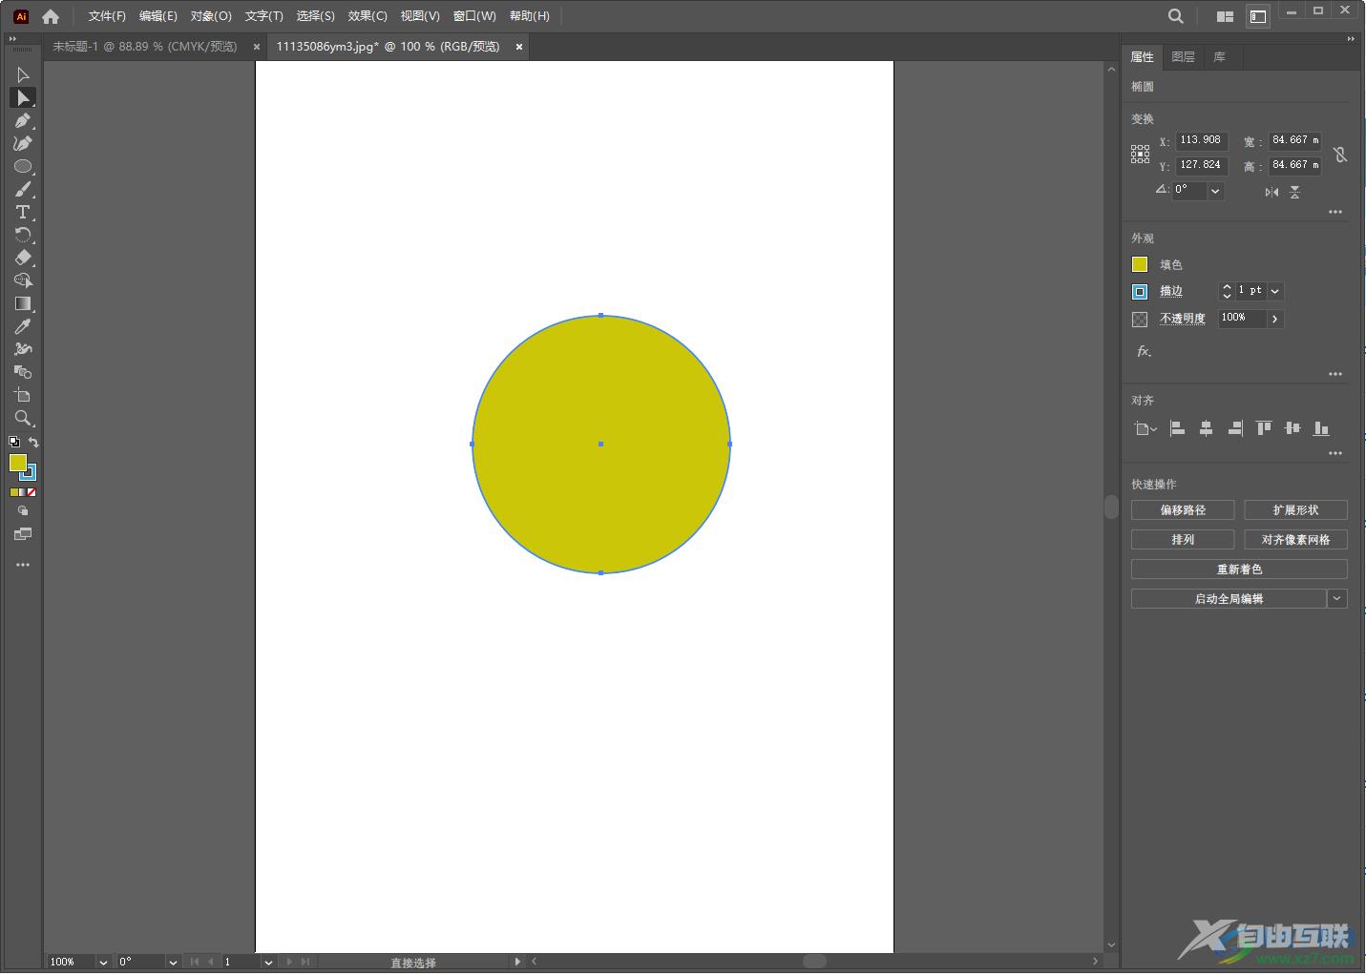Select the Selection tool arrow

pyautogui.click(x=23, y=74)
